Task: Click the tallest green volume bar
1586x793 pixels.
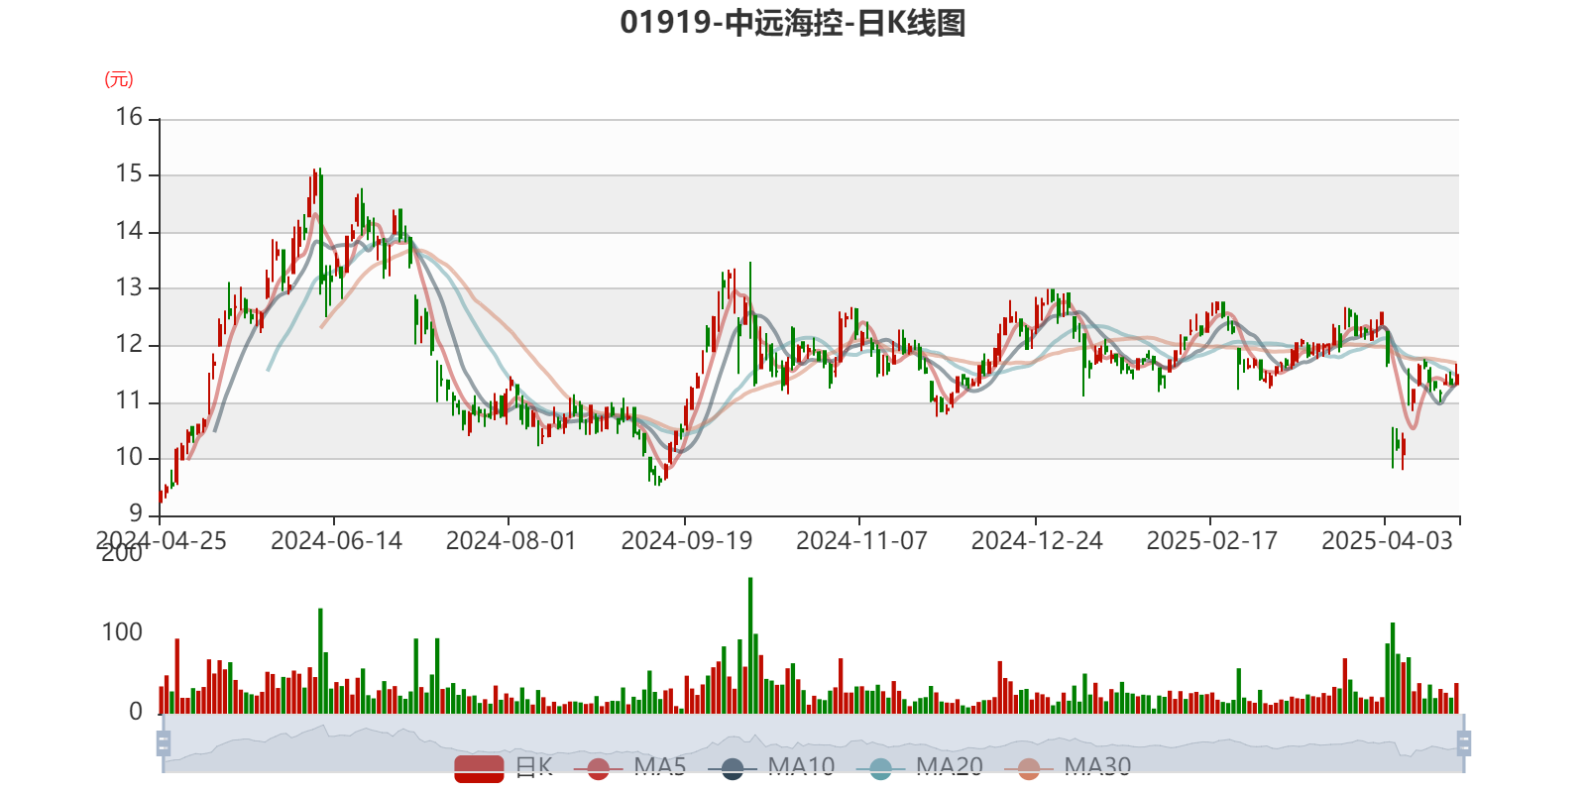Action: pyautogui.click(x=750, y=645)
